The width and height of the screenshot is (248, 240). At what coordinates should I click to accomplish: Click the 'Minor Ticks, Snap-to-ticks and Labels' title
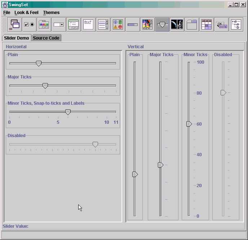coord(46,103)
